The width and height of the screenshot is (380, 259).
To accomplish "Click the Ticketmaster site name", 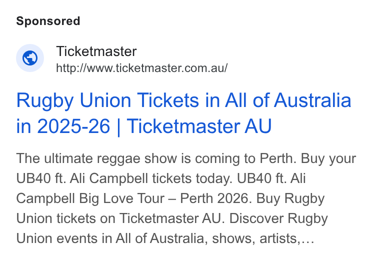I will [x=96, y=51].
